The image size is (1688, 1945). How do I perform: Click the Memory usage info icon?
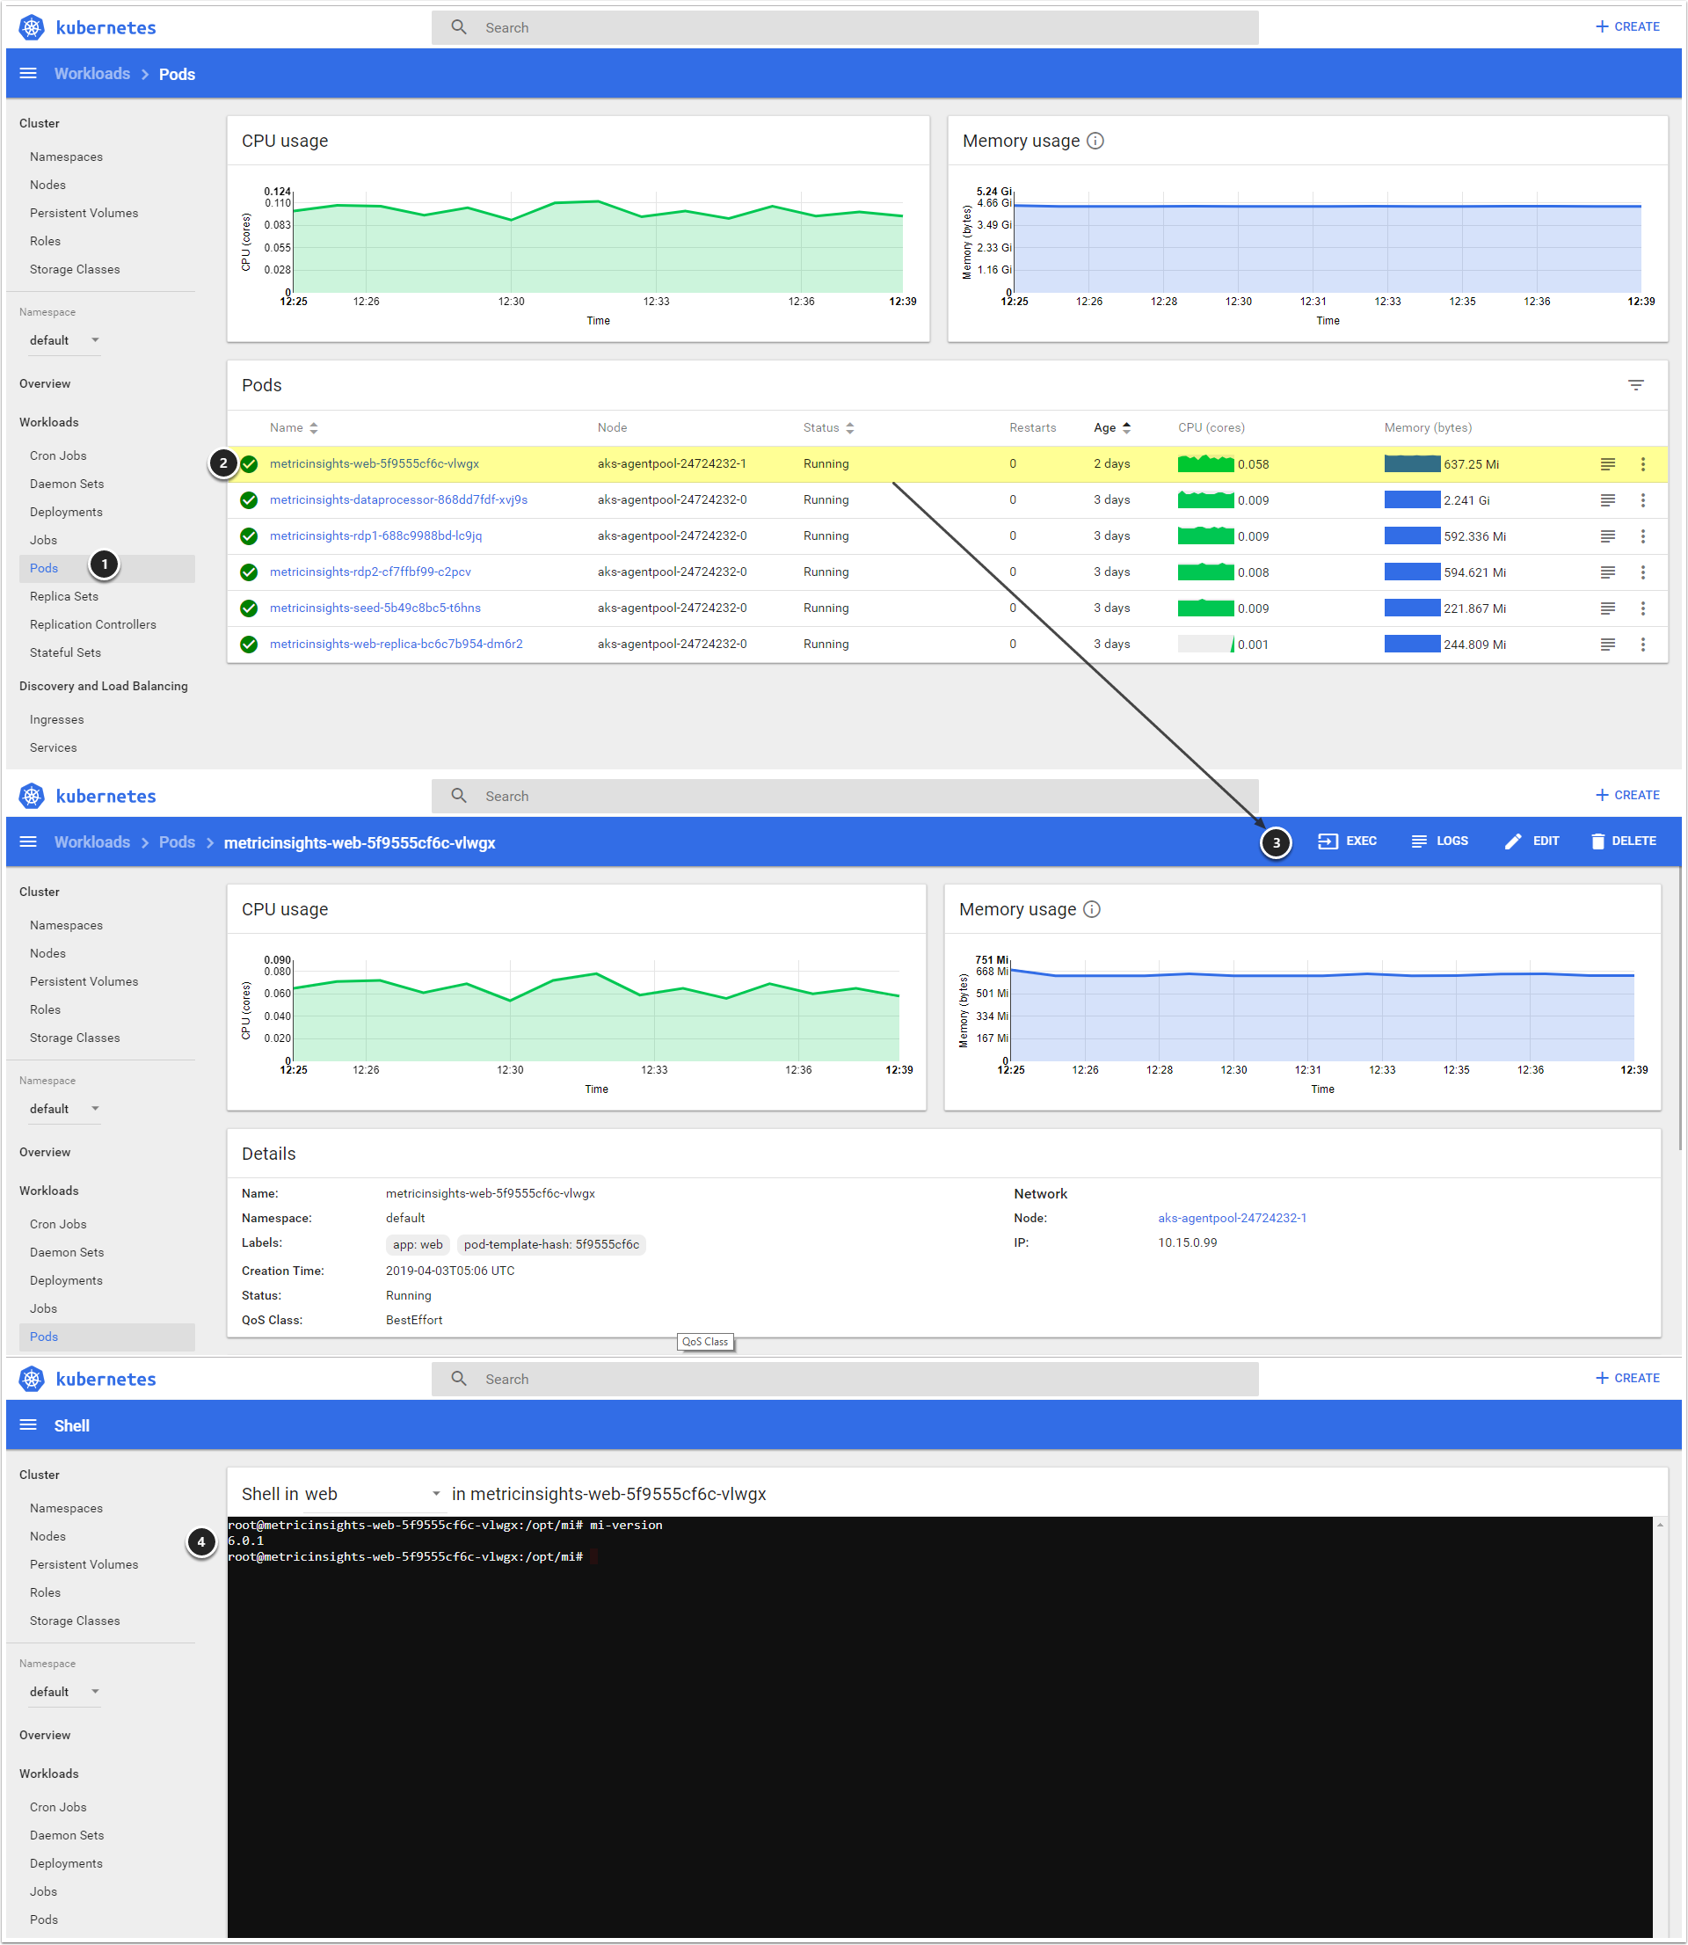tap(1095, 142)
